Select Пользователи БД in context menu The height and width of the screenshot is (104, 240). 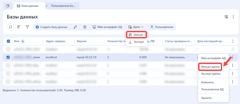pos(212,89)
